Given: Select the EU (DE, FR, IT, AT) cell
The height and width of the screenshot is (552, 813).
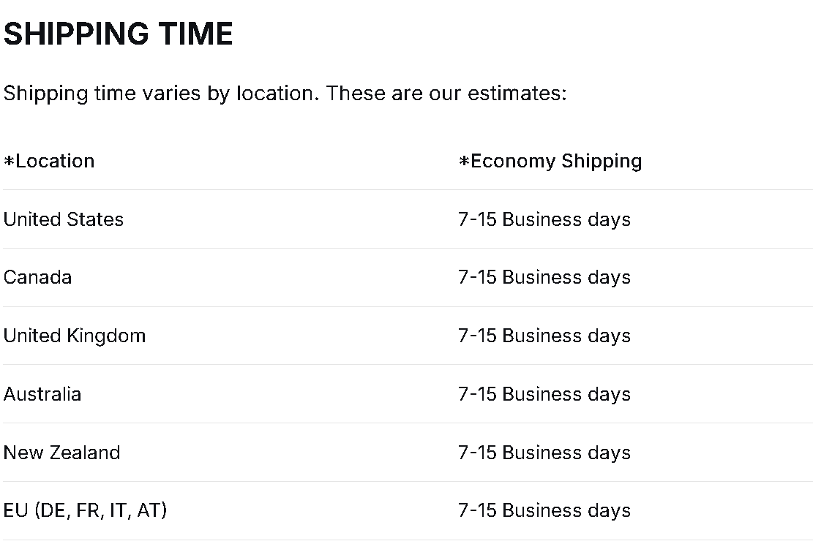Looking at the screenshot, I should click(x=85, y=510).
